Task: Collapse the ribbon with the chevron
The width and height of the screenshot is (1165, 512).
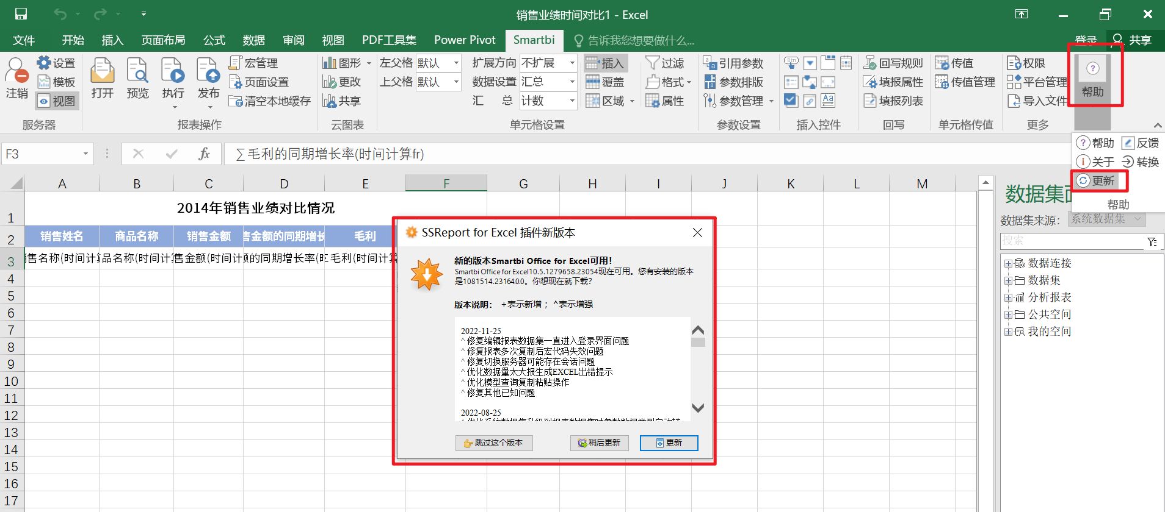Action: click(x=1157, y=126)
